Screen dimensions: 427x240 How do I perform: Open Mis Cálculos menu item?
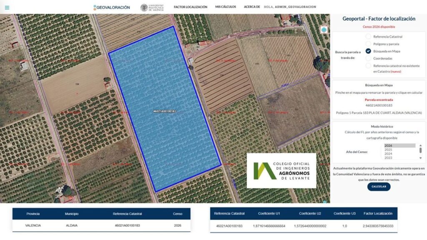pyautogui.click(x=226, y=7)
